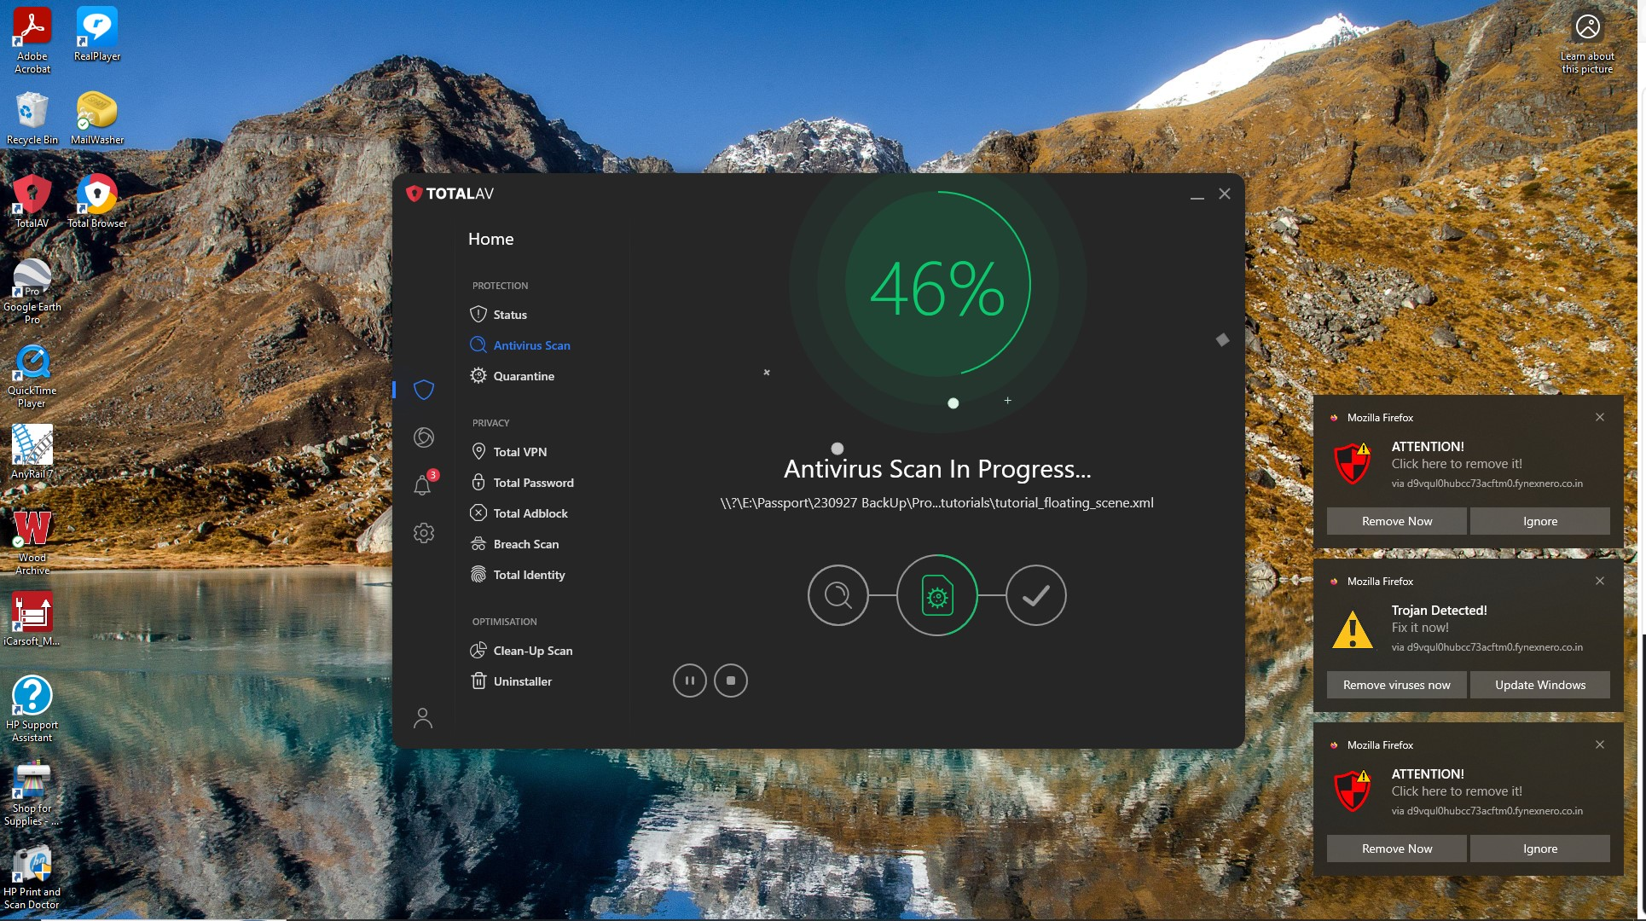Viewport: 1646px width, 921px height.
Task: Open the shield Protection section in TotalAV sidebar
Action: pos(424,390)
